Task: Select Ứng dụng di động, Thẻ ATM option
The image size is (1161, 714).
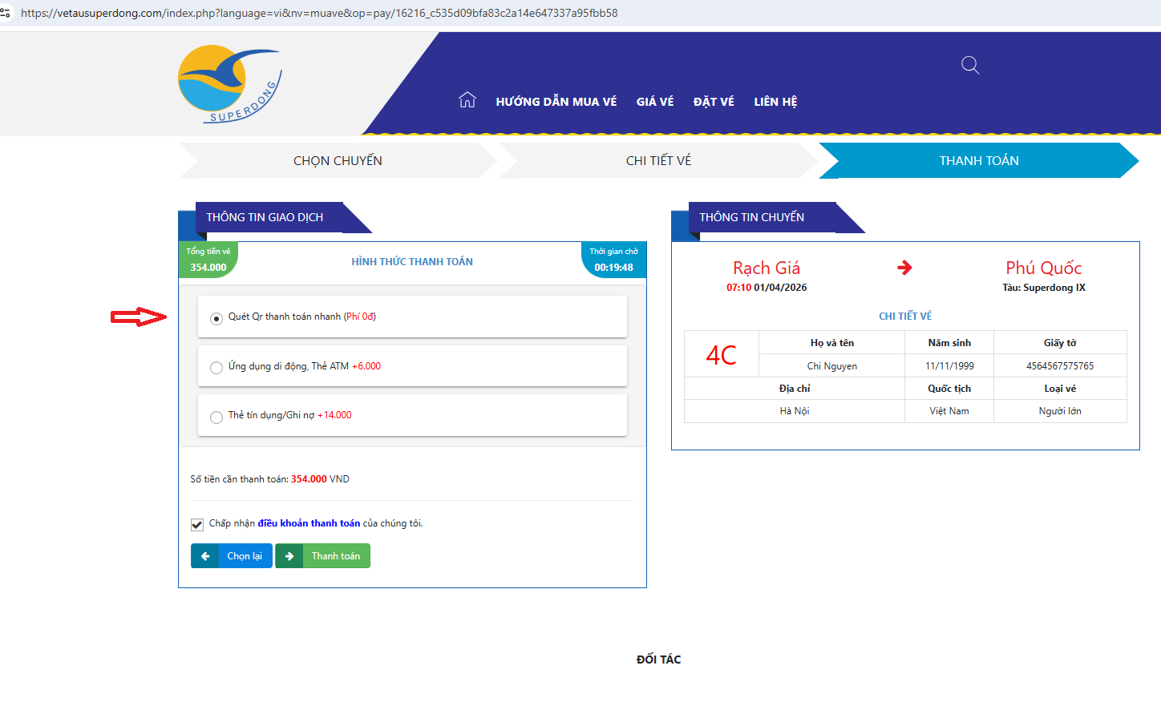Action: click(x=216, y=368)
